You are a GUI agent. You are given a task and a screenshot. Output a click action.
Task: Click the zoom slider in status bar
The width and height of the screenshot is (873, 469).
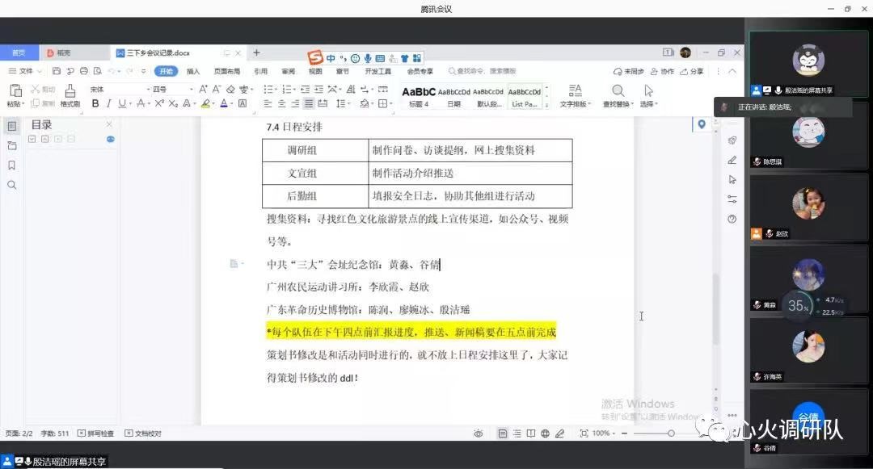pyautogui.click(x=671, y=433)
